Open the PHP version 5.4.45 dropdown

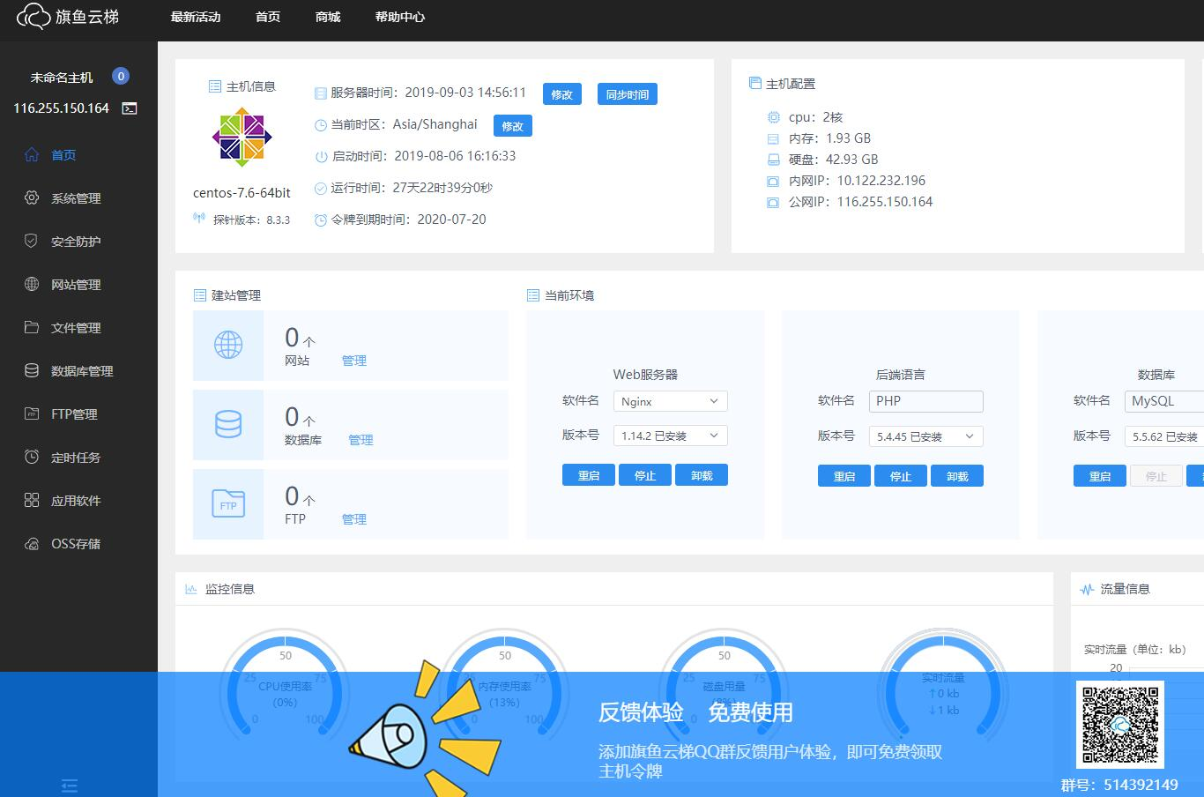[x=925, y=436]
